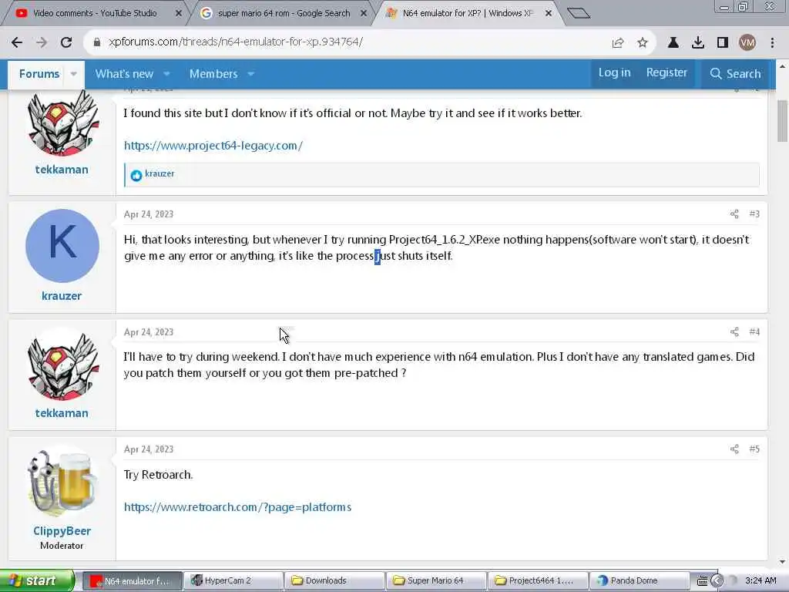
Task: Click the scrollbar down arrow
Action: point(782,561)
